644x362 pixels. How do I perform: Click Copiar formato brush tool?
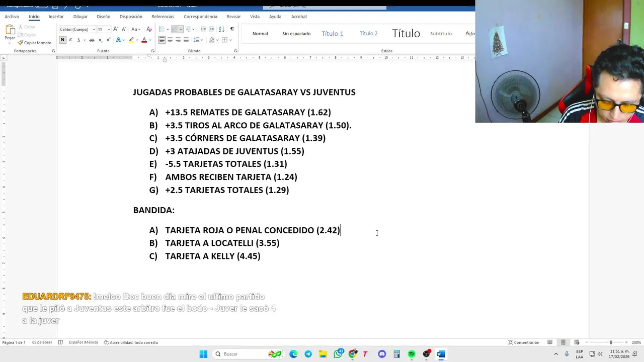35,43
